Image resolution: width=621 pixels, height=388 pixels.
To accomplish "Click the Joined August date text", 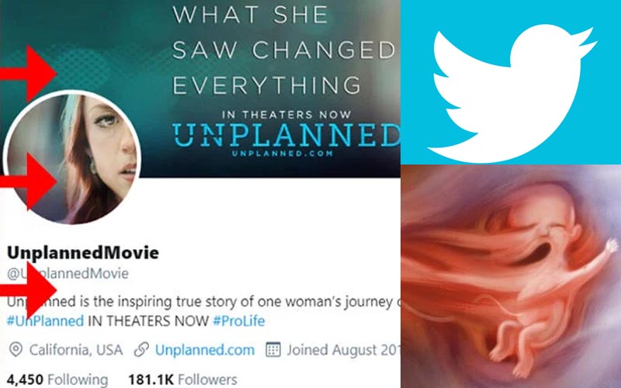I will pyautogui.click(x=343, y=350).
